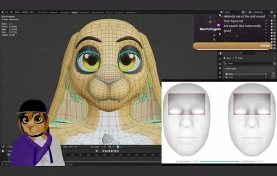Open the Blender logo app menu
Image resolution: width=277 pixels, height=176 pixels.
click(x=2, y=12)
